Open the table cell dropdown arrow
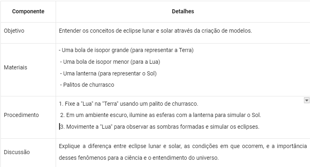This screenshot has height=167, width=310. click(306, 100)
